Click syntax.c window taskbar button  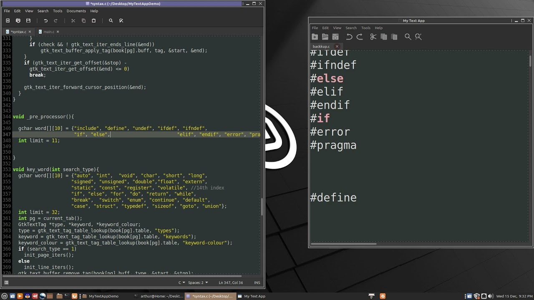210,296
